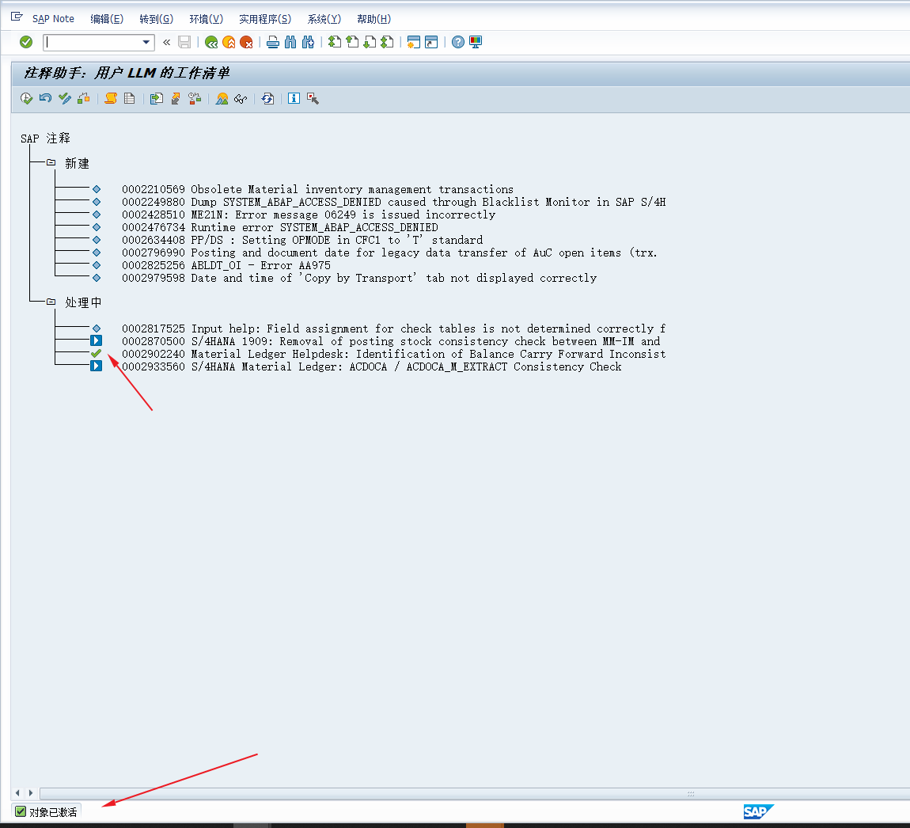
Task: Click the Implement SAP Note clock icon
Action: point(26,99)
